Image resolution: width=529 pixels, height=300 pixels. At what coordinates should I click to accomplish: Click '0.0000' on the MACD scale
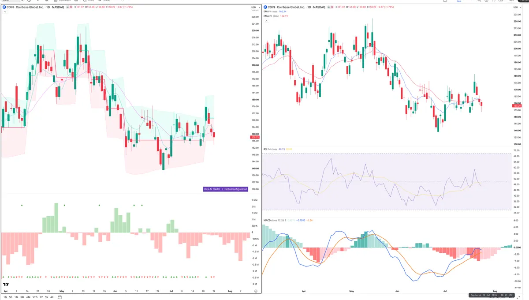point(517,247)
